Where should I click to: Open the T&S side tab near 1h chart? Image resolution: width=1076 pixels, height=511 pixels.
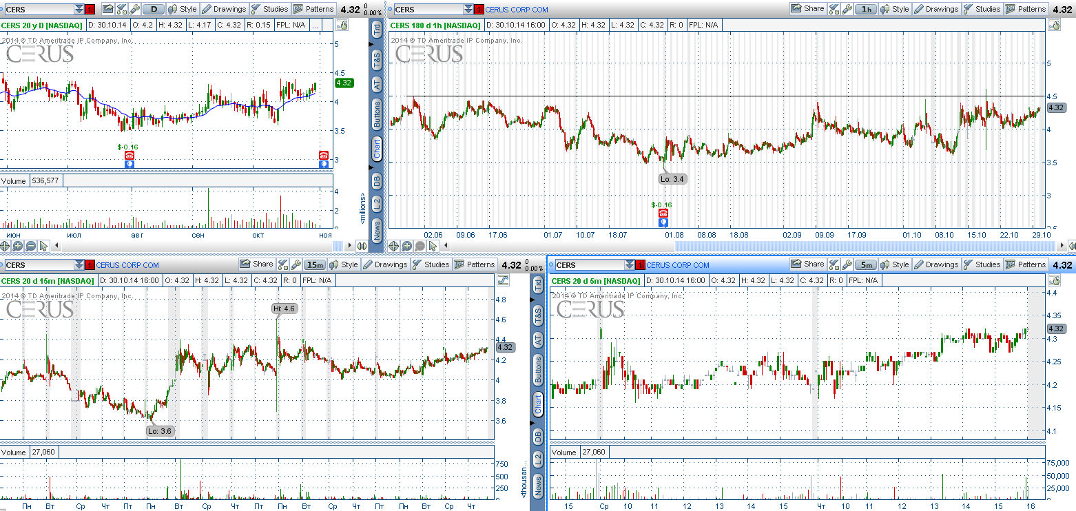pos(377,59)
